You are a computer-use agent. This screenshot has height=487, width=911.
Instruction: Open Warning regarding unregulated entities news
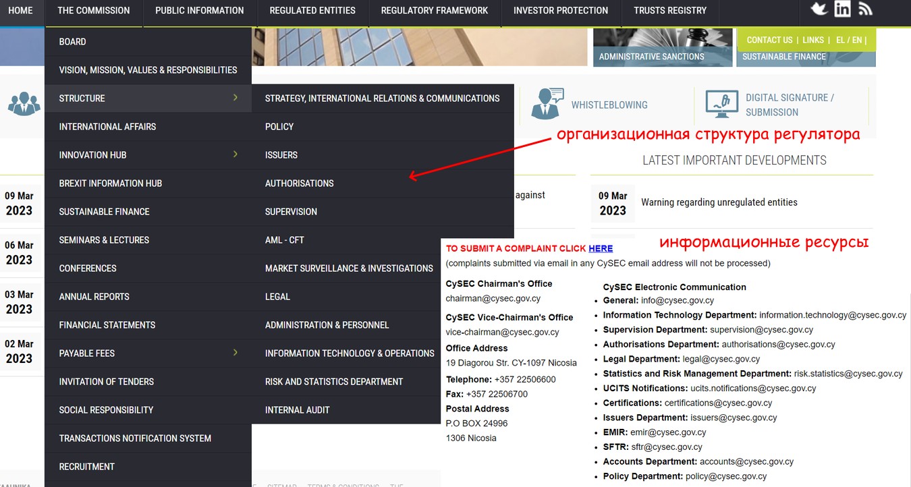click(719, 202)
